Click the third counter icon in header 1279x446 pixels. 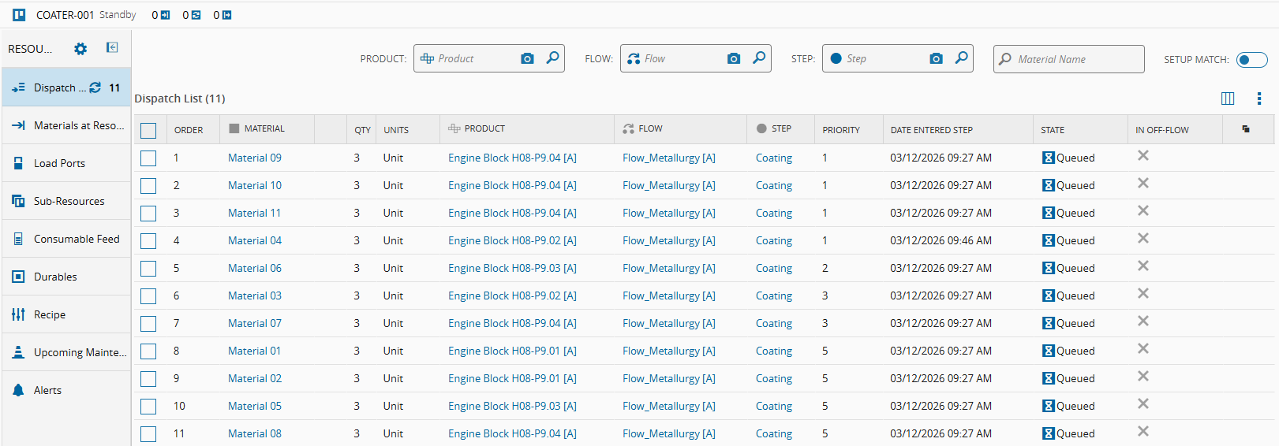(x=226, y=15)
